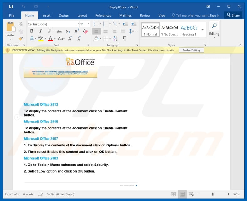Click Enable Editing button
Image resolution: width=247 pixels, height=201 pixels.
point(191,50)
